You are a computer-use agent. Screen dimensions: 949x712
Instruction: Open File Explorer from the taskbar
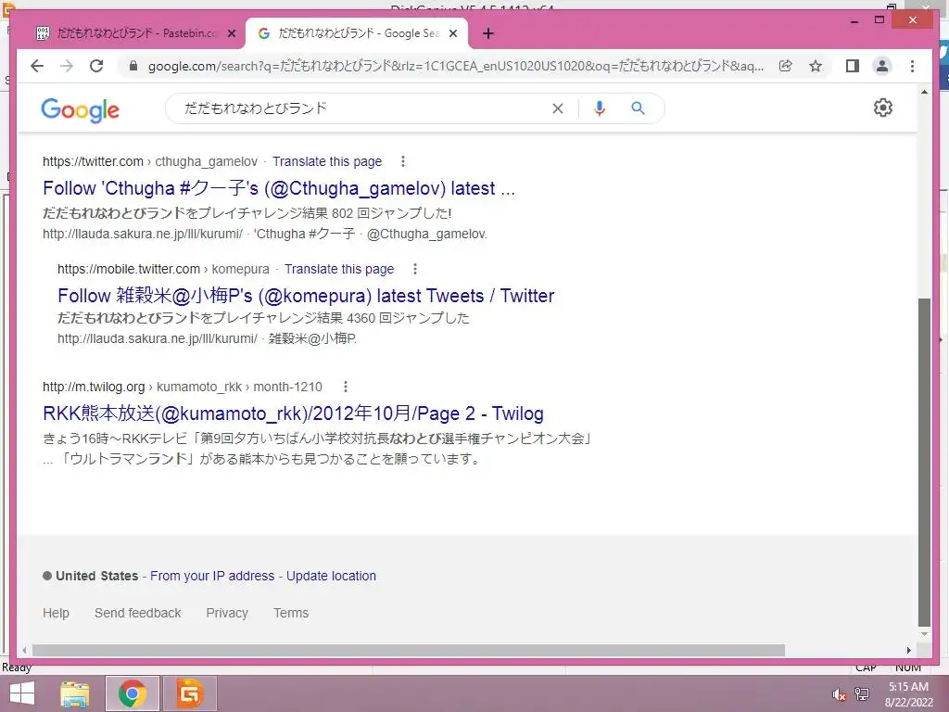(74, 693)
